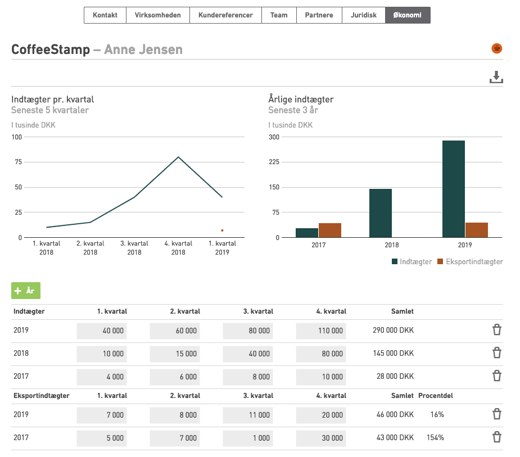Viewport: 520px width, 457px height.
Task: Edit 2019 income 3. kvartal field 80 000
Action: [x=248, y=331]
